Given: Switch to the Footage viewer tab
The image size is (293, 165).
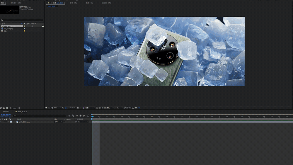Looking at the screenshot, I should tap(73, 3).
